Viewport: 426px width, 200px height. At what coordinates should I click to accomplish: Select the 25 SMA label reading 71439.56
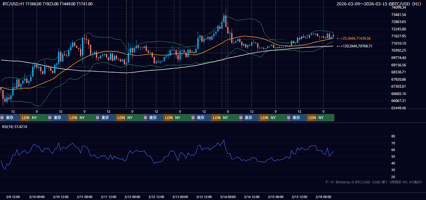click(x=354, y=39)
